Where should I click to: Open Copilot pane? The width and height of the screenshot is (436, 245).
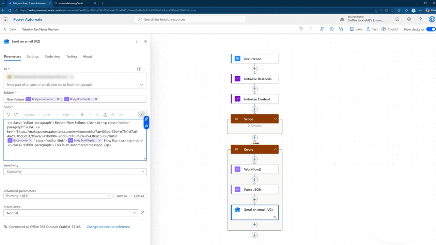click(x=390, y=29)
